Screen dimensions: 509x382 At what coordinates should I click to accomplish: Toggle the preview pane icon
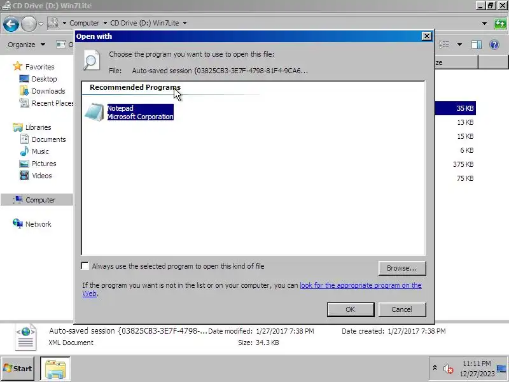click(476, 45)
